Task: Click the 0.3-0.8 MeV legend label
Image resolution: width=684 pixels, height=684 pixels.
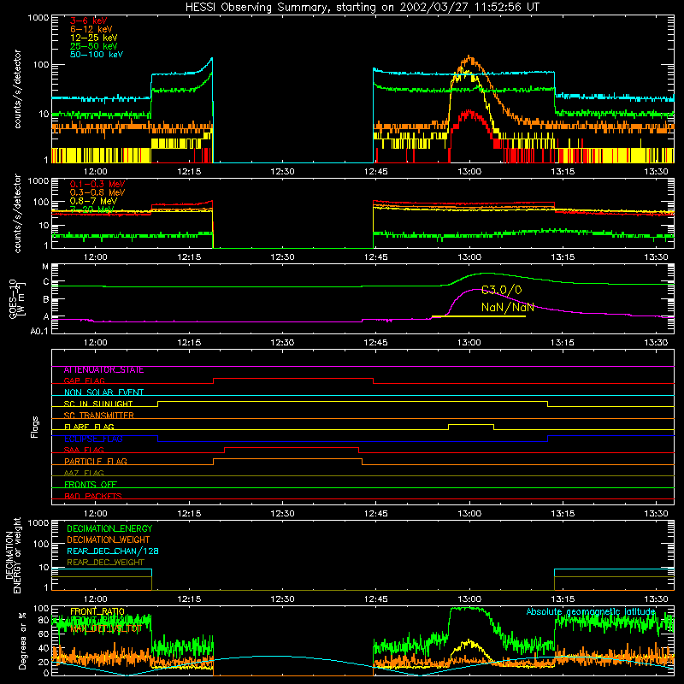Action: [x=97, y=192]
